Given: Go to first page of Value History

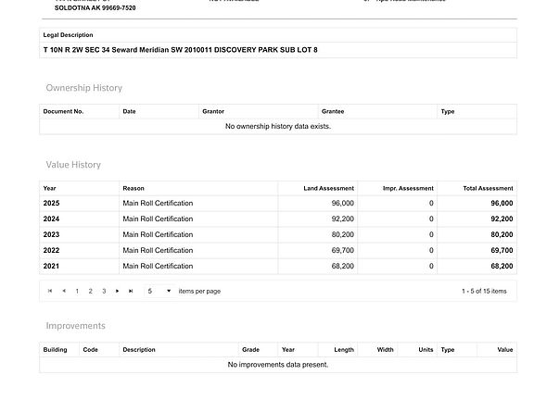Looking at the screenshot, I should [50, 291].
